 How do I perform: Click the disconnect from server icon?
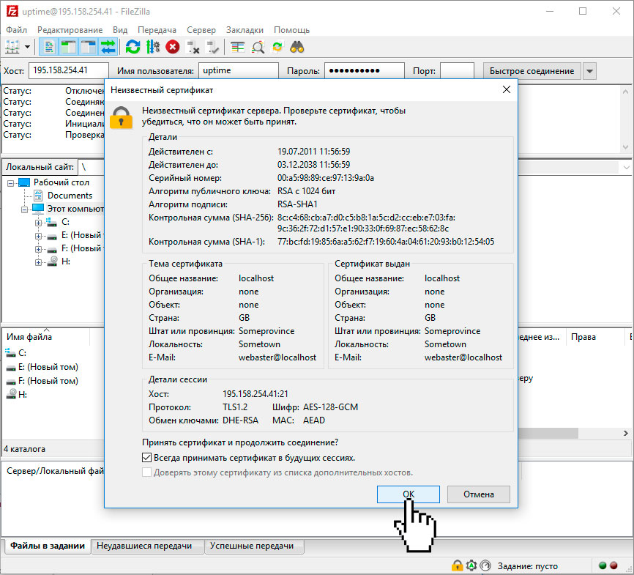tap(193, 47)
